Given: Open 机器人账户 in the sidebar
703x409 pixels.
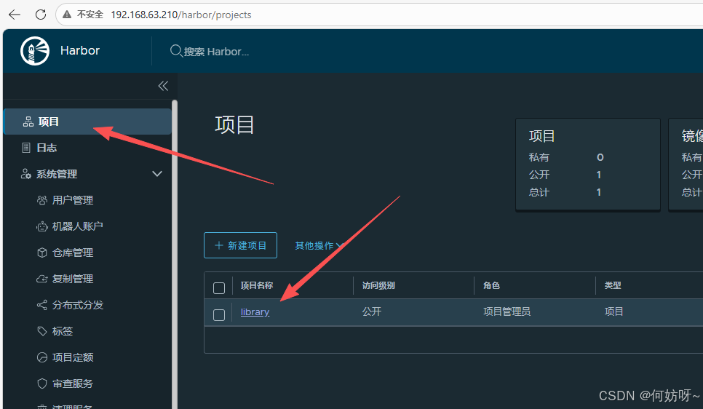Looking at the screenshot, I should point(78,226).
